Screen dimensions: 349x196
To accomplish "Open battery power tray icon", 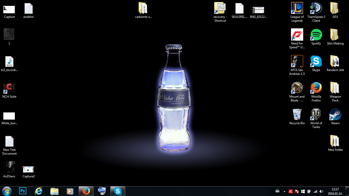I will pos(309,191).
